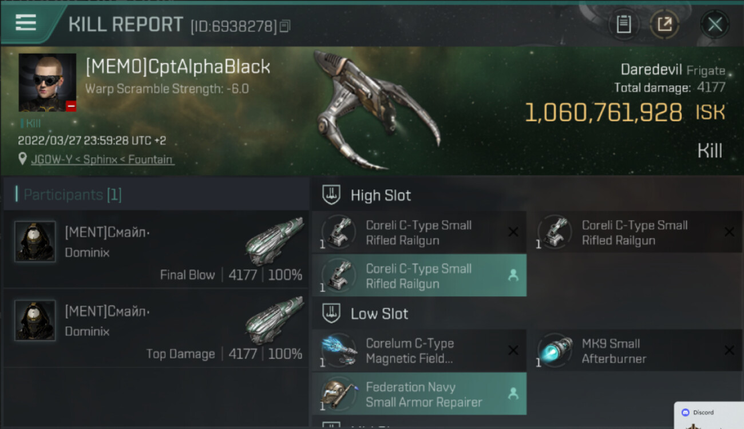
Task: Open the Discord notification popup
Action: coord(709,415)
